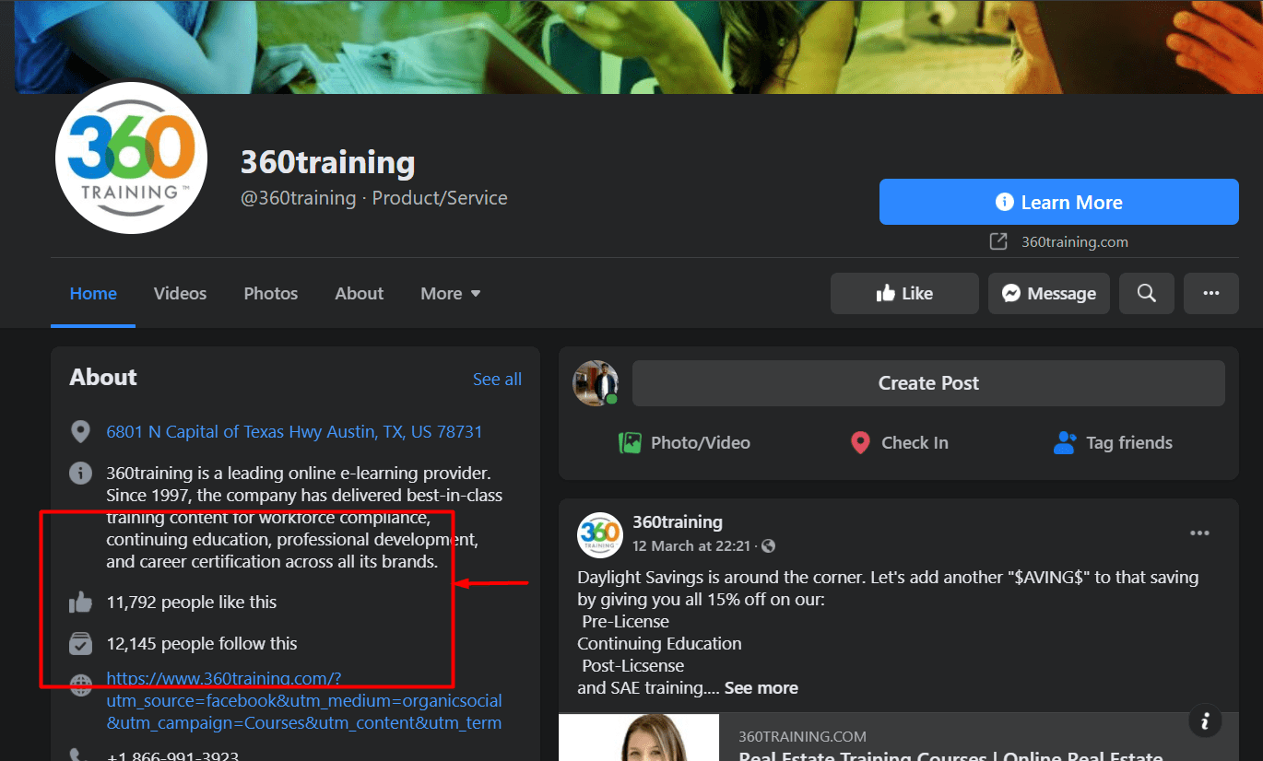Image resolution: width=1263 pixels, height=761 pixels.
Task: Click the @360training handle text
Action: click(x=299, y=198)
